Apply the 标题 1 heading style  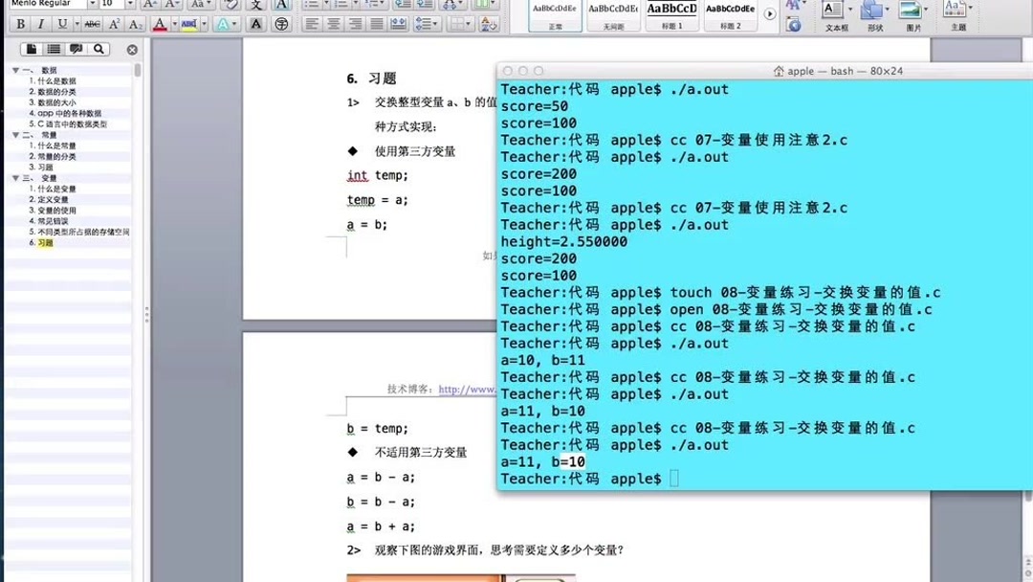(x=670, y=13)
